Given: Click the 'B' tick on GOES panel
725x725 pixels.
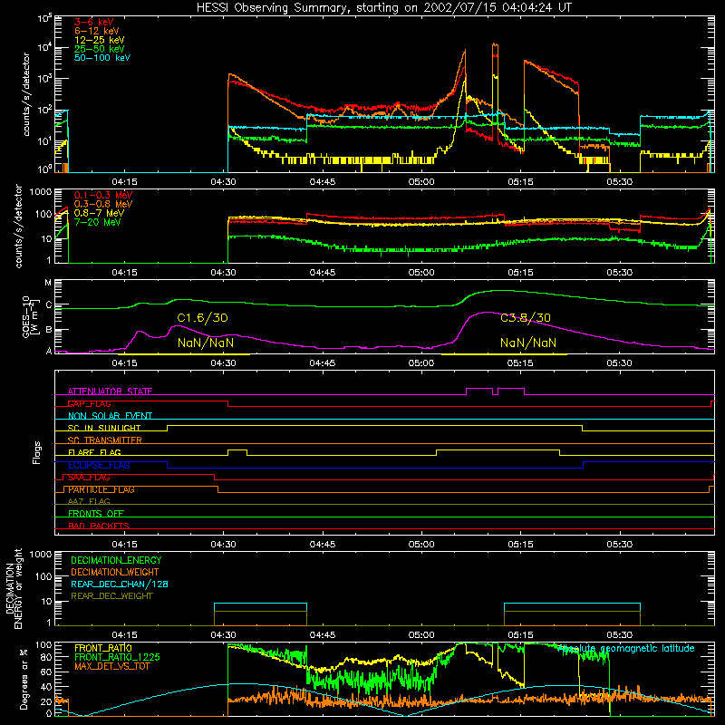Looking at the screenshot, I should pyautogui.click(x=49, y=330).
